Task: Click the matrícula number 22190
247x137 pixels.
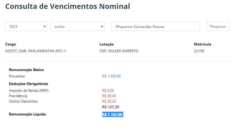Action: (x=199, y=51)
